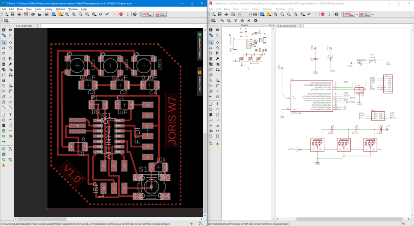Click the PCB Quote button

click(x=161, y=14)
